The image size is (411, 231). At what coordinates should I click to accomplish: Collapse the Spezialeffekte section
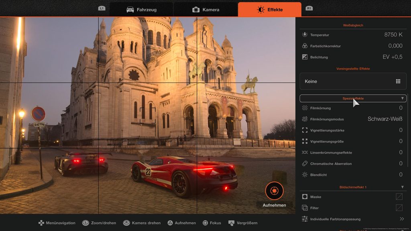pyautogui.click(x=402, y=98)
